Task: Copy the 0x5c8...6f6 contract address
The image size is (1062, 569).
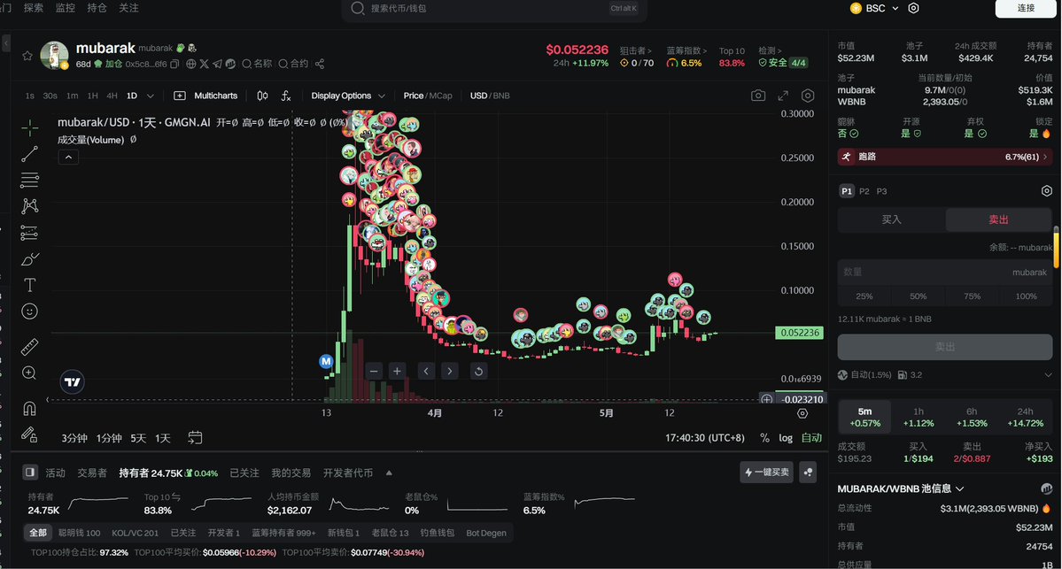Action: [174, 65]
